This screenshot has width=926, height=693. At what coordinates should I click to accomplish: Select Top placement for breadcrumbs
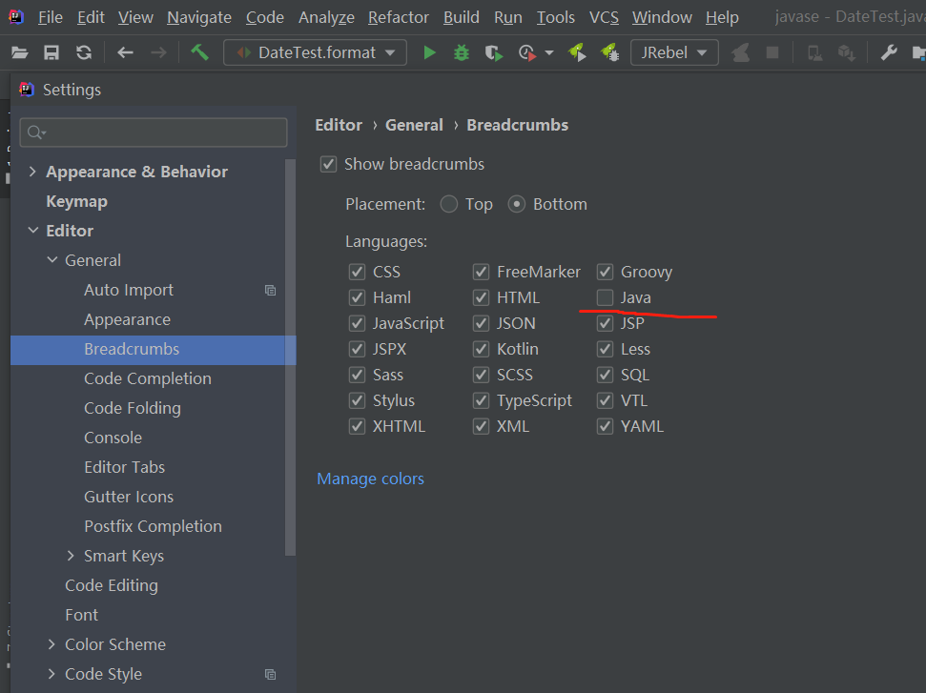click(x=448, y=203)
